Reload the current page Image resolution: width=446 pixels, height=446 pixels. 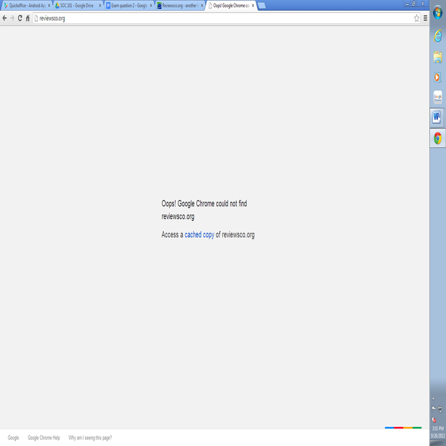pyautogui.click(x=20, y=18)
